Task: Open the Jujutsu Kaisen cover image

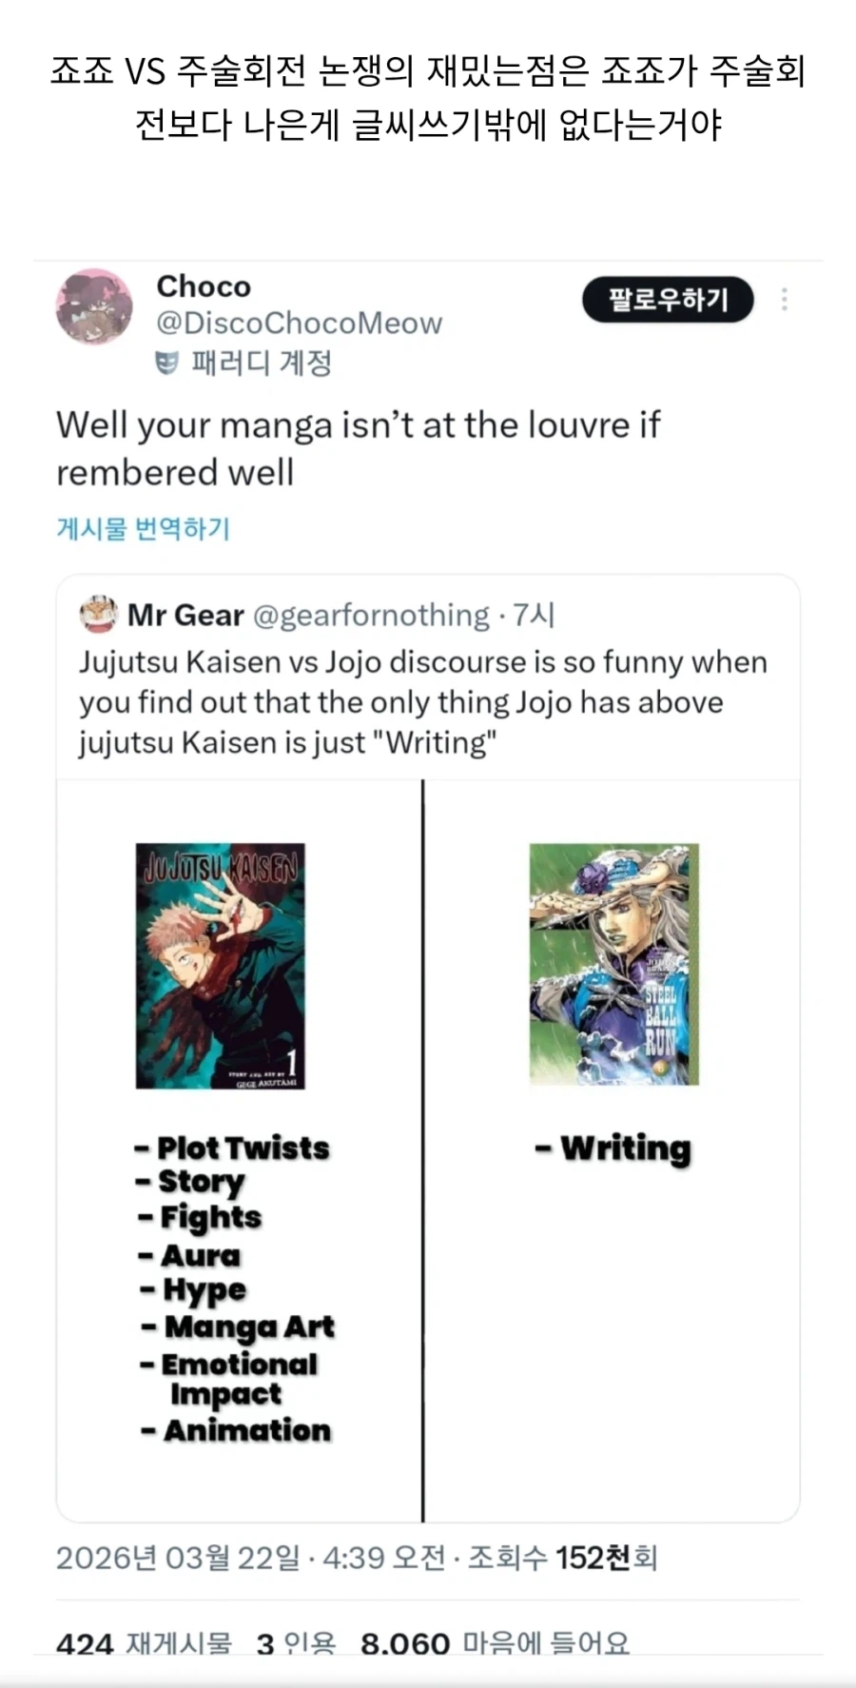Action: (x=221, y=965)
